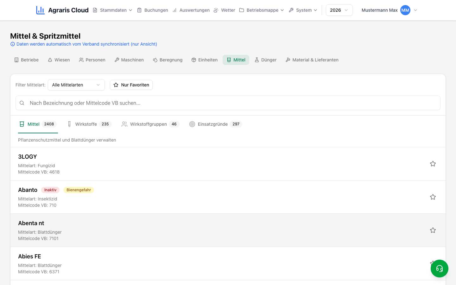The image size is (456, 285).
Task: Select the Einheiten tab
Action: (205, 60)
